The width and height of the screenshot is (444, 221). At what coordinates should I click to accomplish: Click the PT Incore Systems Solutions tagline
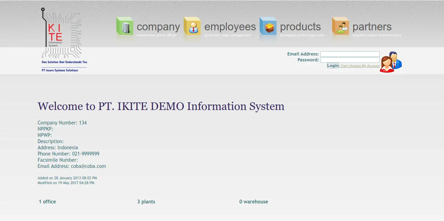[x=60, y=70]
